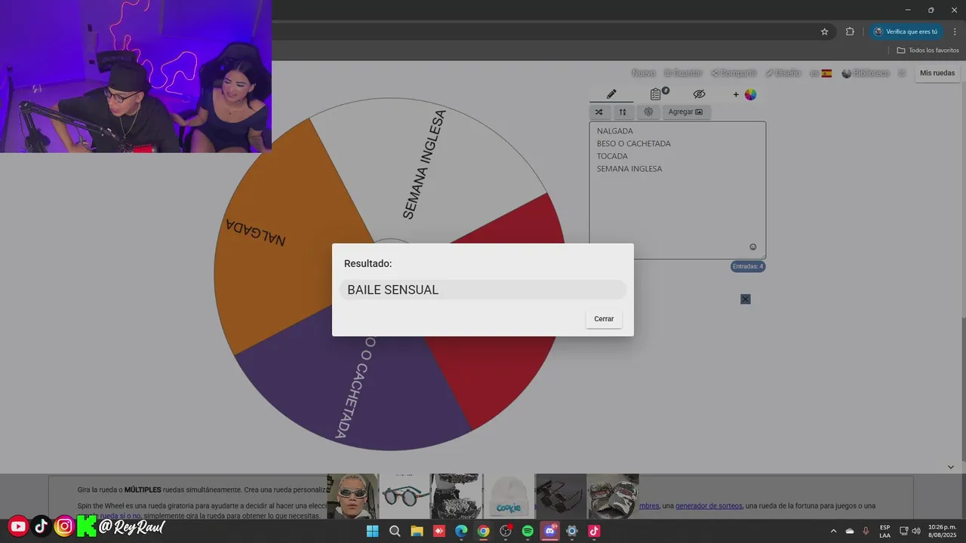Switch to Google Chrome in taskbar
The image size is (966, 543).
pyautogui.click(x=483, y=531)
